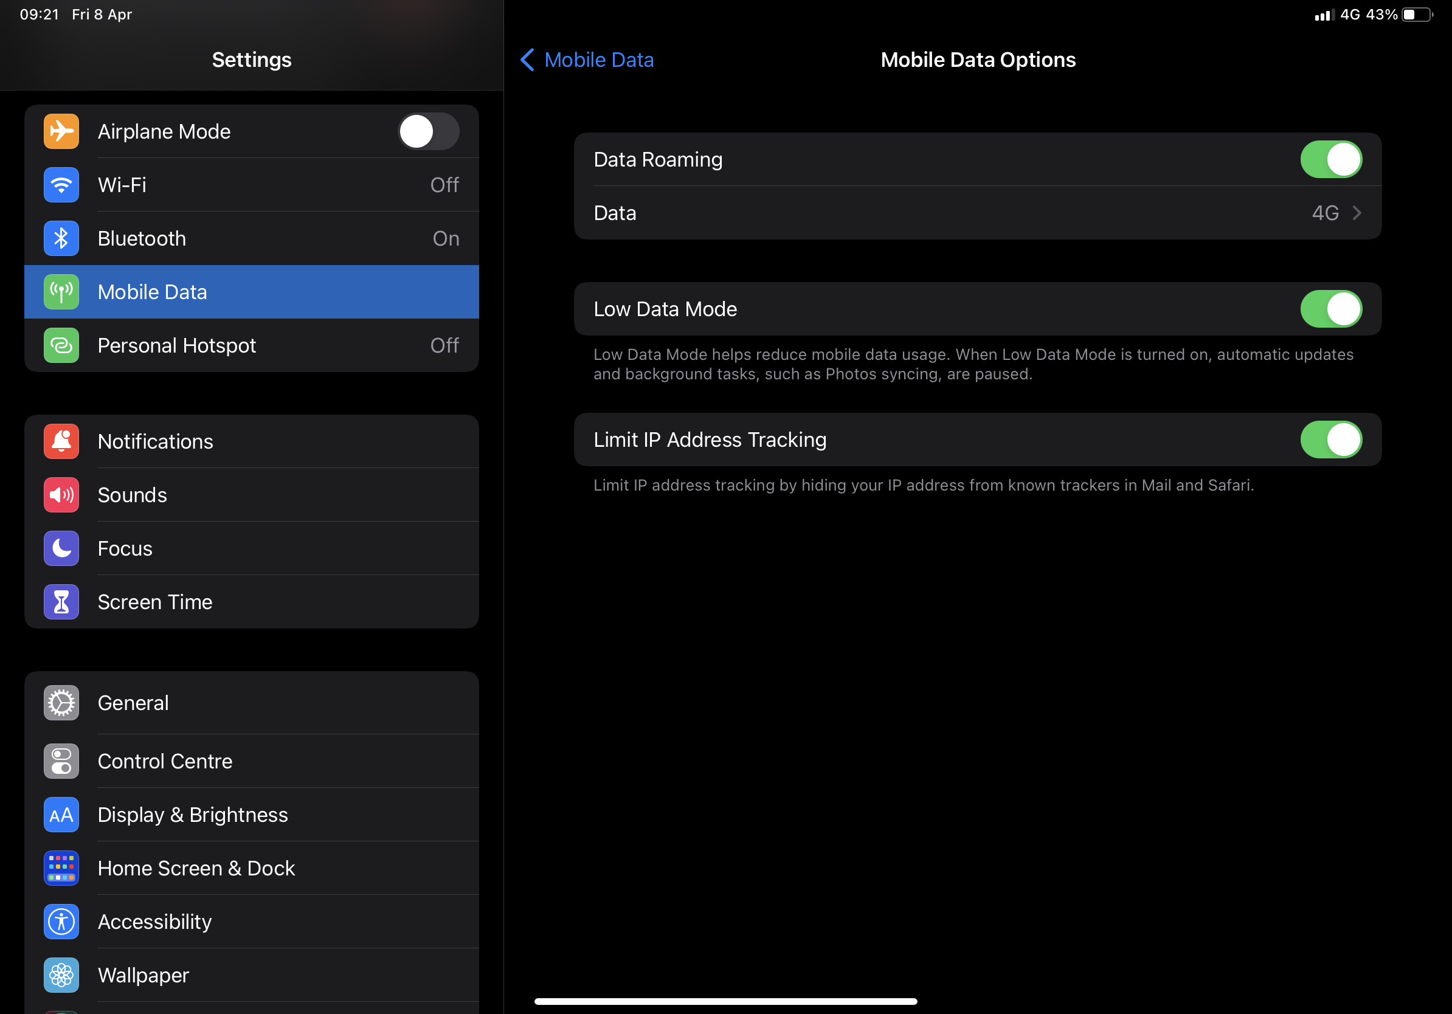The height and width of the screenshot is (1014, 1452).
Task: Disable Low Data Mode switch
Action: [x=1330, y=309]
